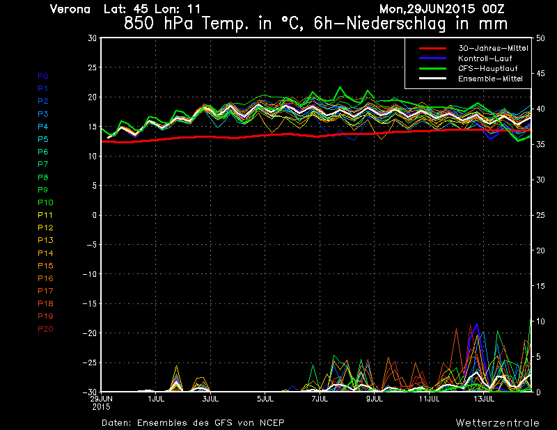Click the P0 ensemble member label
This screenshot has width=557, height=430.
[x=43, y=76]
